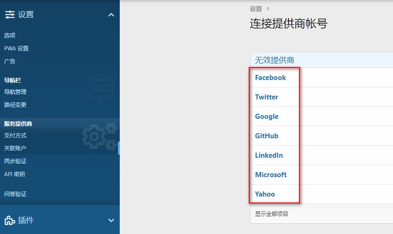
Task: Collapse the 设置 section chevron
Action: pos(111,15)
